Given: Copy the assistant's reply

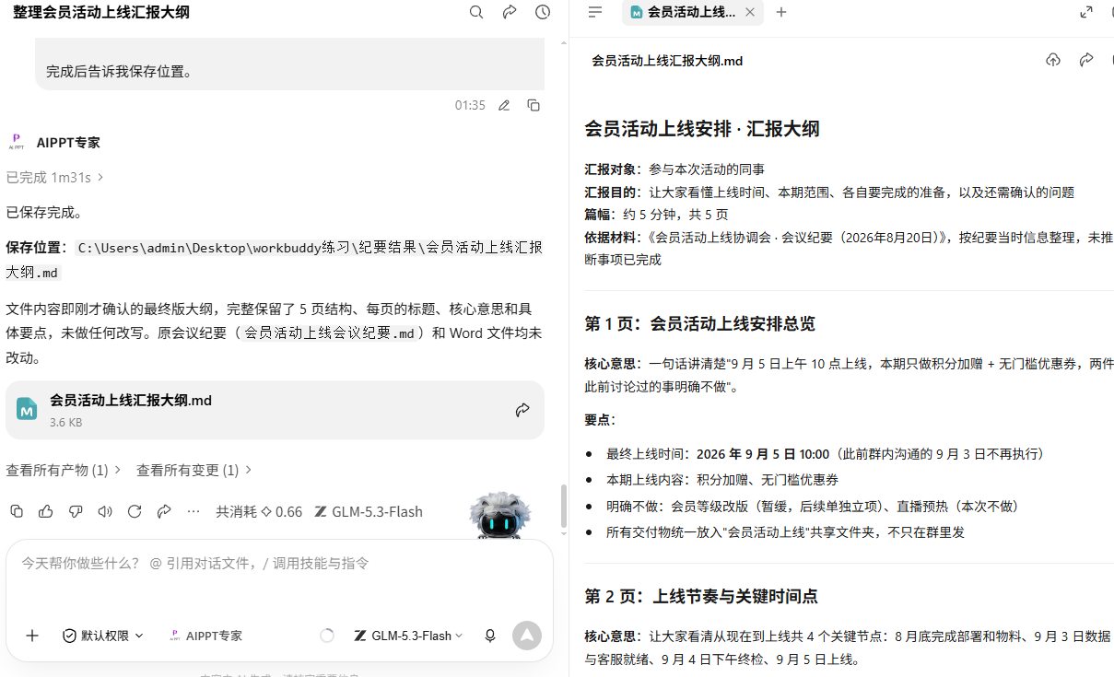Looking at the screenshot, I should pyautogui.click(x=16, y=511).
